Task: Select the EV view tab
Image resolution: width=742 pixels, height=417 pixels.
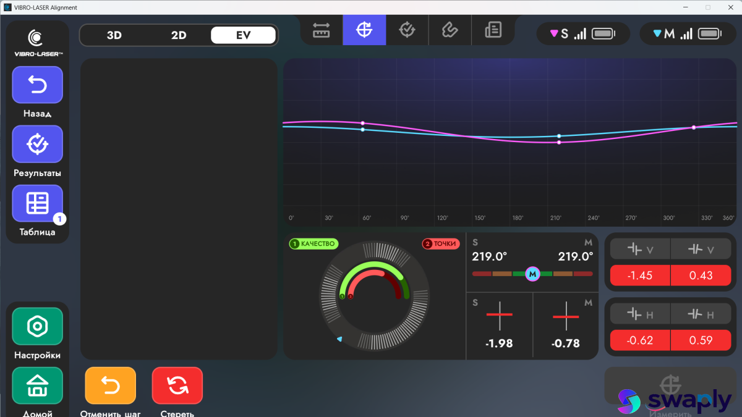Action: pos(243,35)
